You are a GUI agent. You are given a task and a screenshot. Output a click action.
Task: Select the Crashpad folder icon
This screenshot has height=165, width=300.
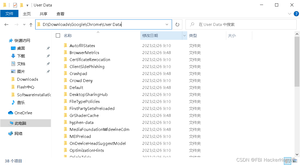coord(65,73)
